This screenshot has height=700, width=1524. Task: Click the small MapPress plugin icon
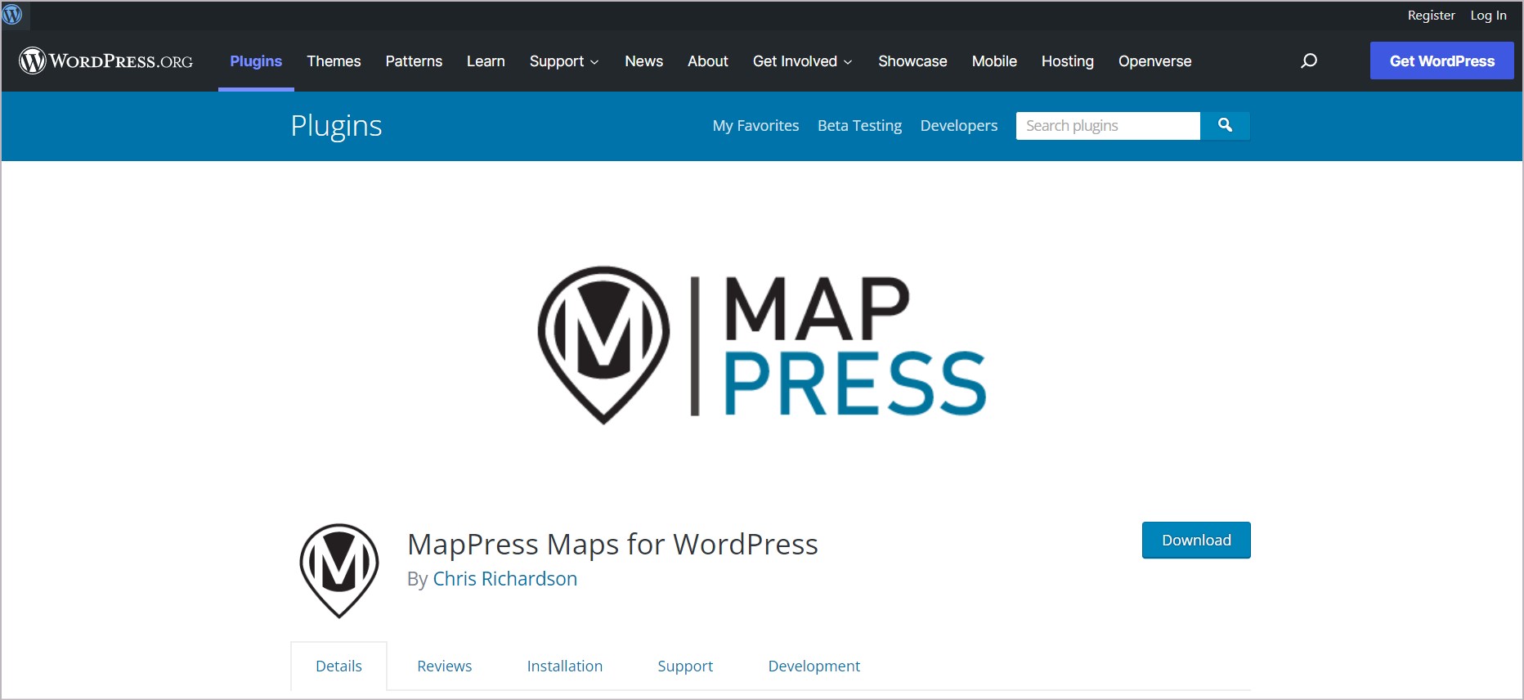click(x=339, y=570)
